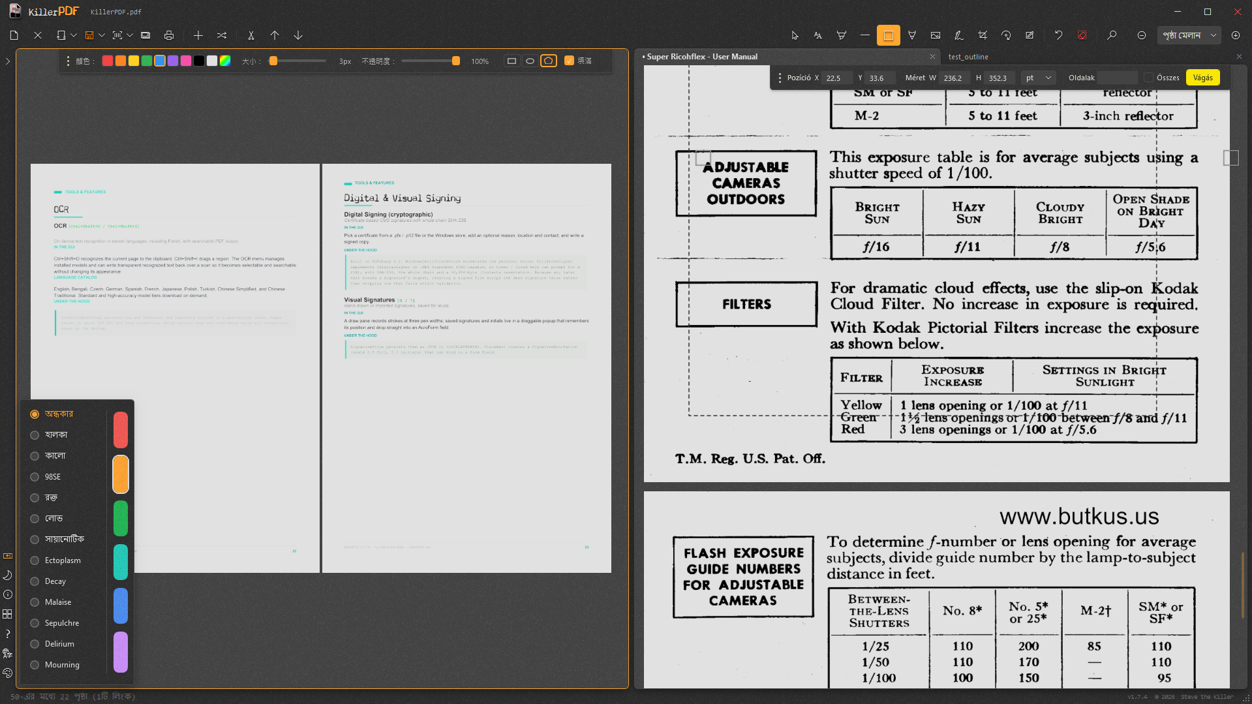Viewport: 1252px width, 704px height.
Task: Open the theme palette icon in sidebar
Action: [x=8, y=673]
